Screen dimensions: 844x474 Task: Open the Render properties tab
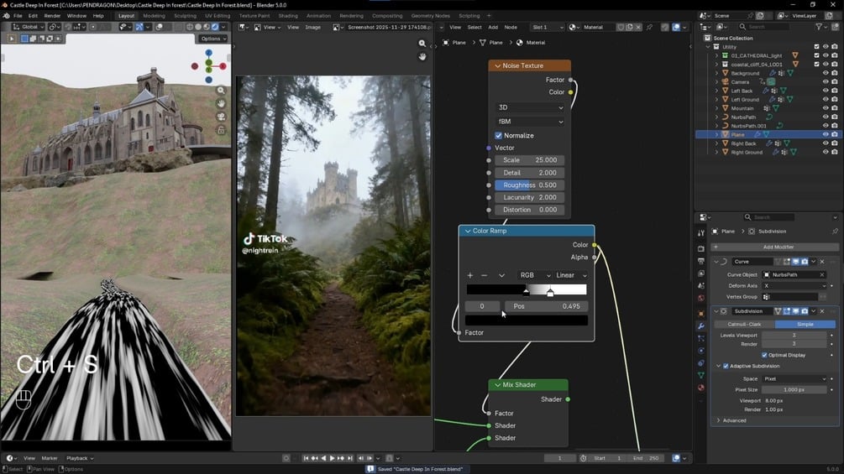pyautogui.click(x=701, y=249)
